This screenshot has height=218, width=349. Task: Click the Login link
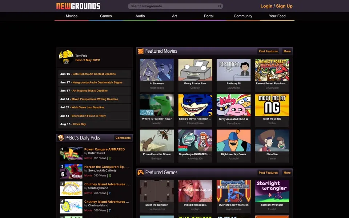266,6
